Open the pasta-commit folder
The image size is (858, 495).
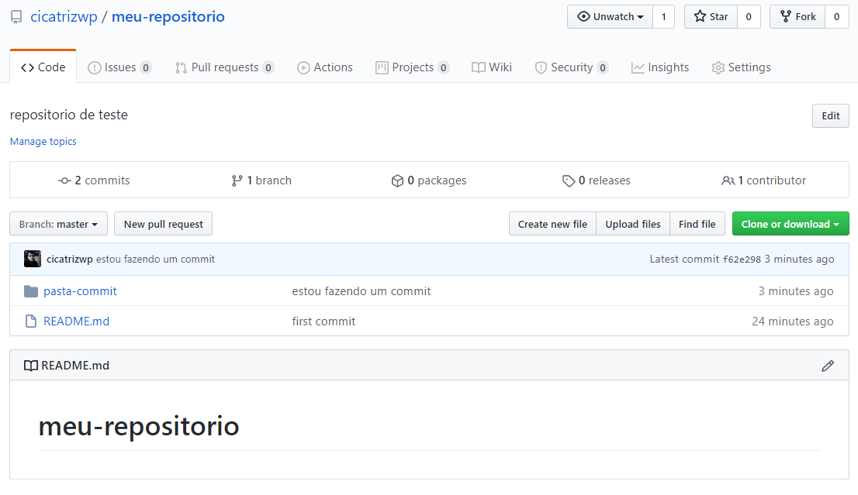(80, 291)
